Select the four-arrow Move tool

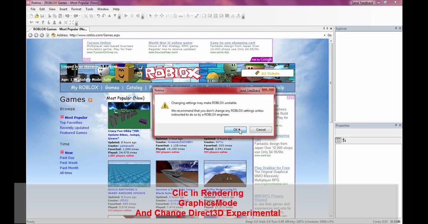point(156,16)
